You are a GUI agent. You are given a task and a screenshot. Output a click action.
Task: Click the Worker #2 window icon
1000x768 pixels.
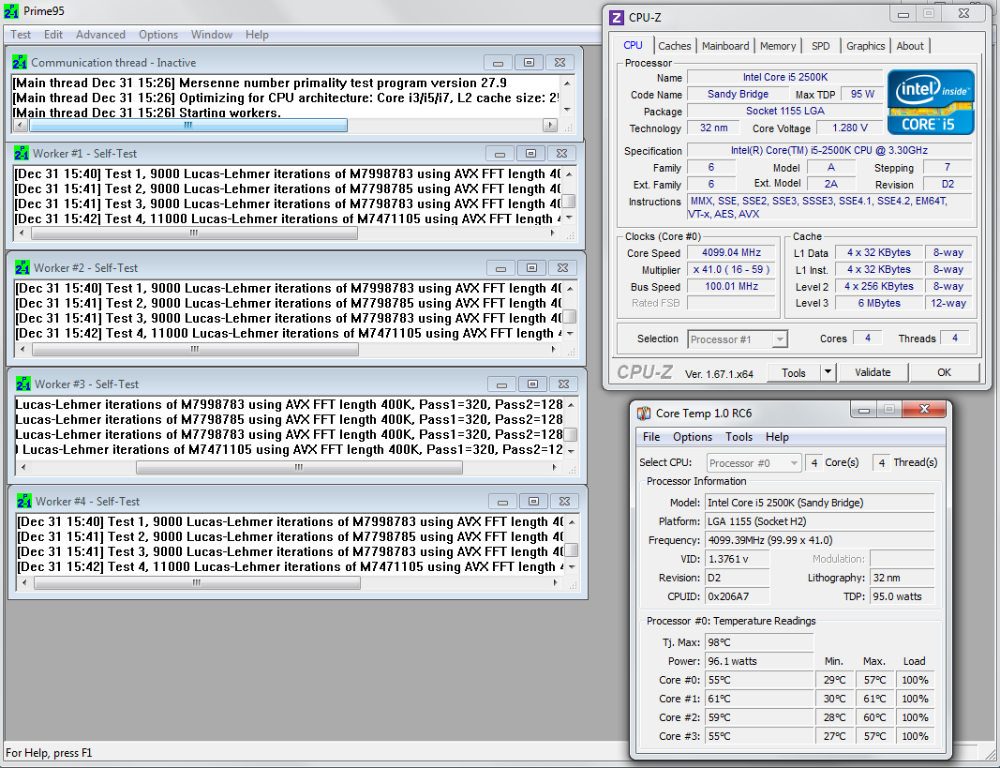(x=22, y=267)
